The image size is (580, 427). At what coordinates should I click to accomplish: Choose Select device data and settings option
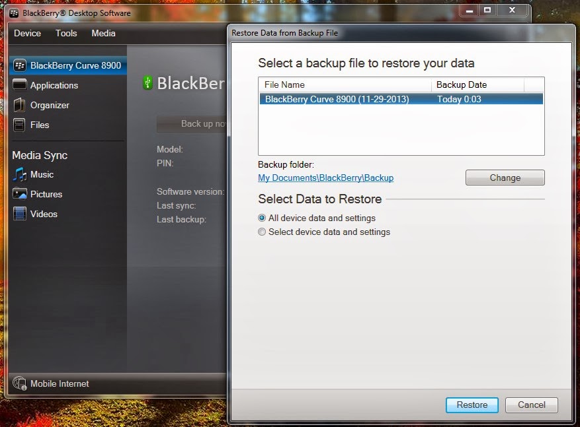coord(262,232)
